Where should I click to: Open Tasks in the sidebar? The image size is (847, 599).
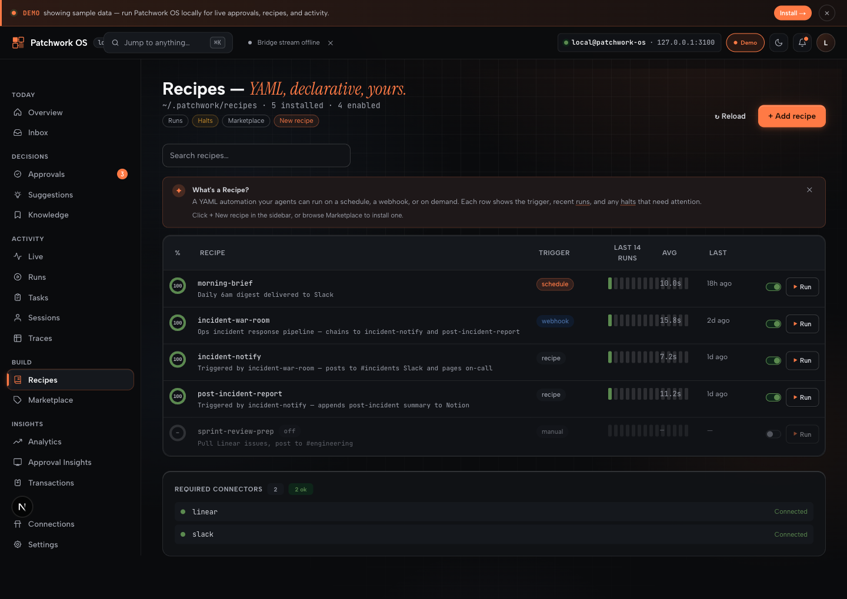pyautogui.click(x=71, y=297)
